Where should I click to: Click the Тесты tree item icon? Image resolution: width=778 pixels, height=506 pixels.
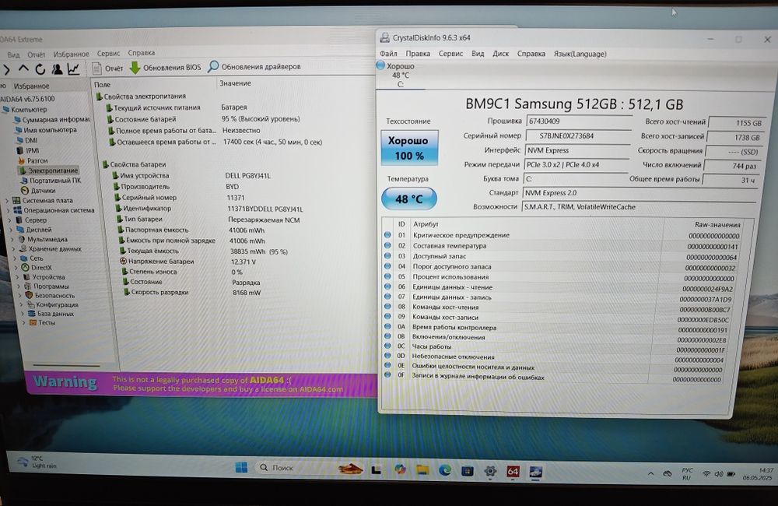[x=33, y=322]
